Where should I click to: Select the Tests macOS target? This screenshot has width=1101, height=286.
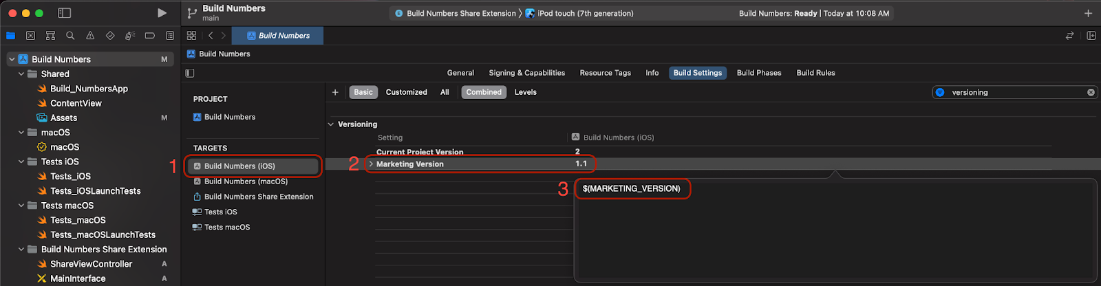227,227
